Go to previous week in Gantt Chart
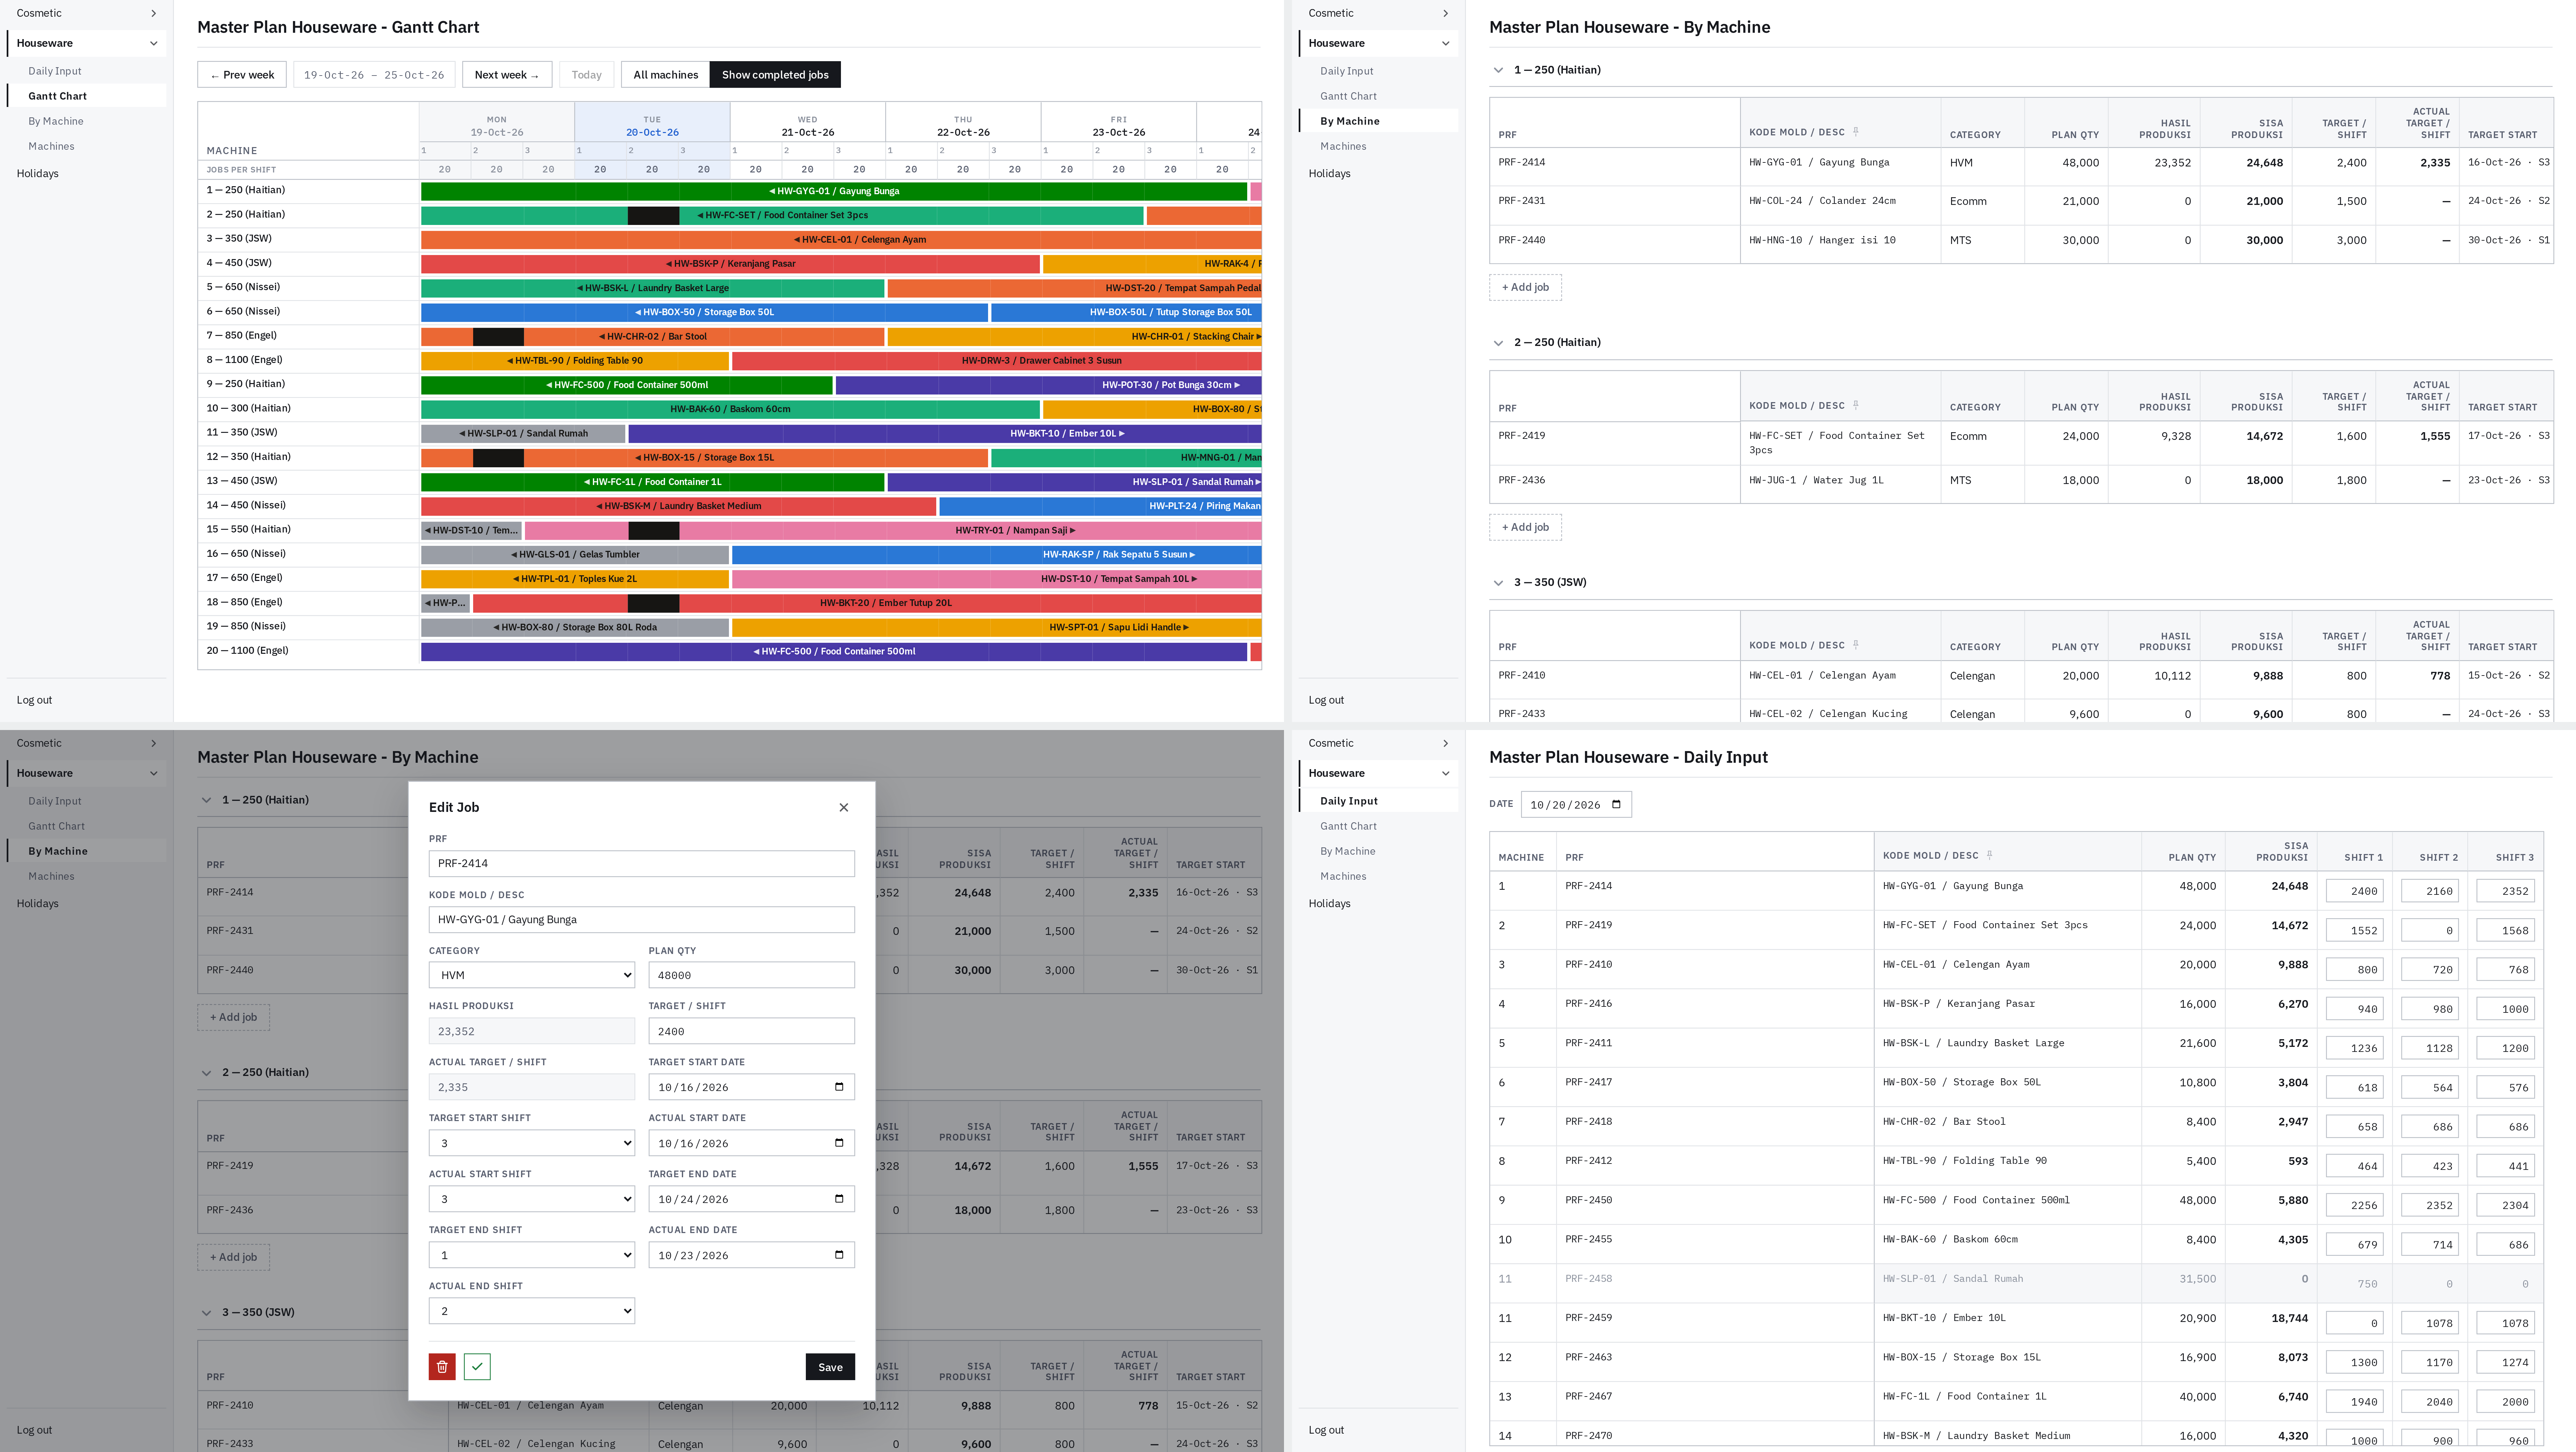Image resolution: width=2576 pixels, height=1452 pixels. 242,75
